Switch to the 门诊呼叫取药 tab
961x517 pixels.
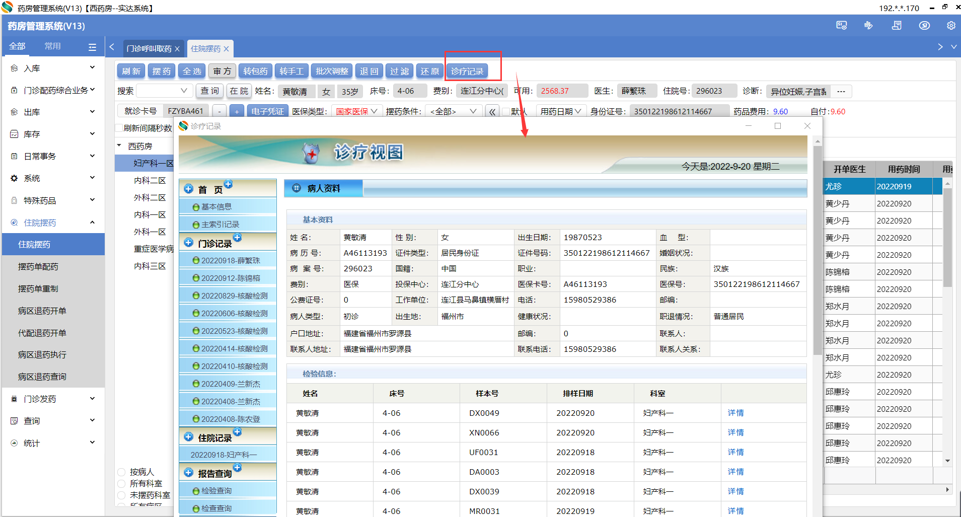[x=149, y=49]
